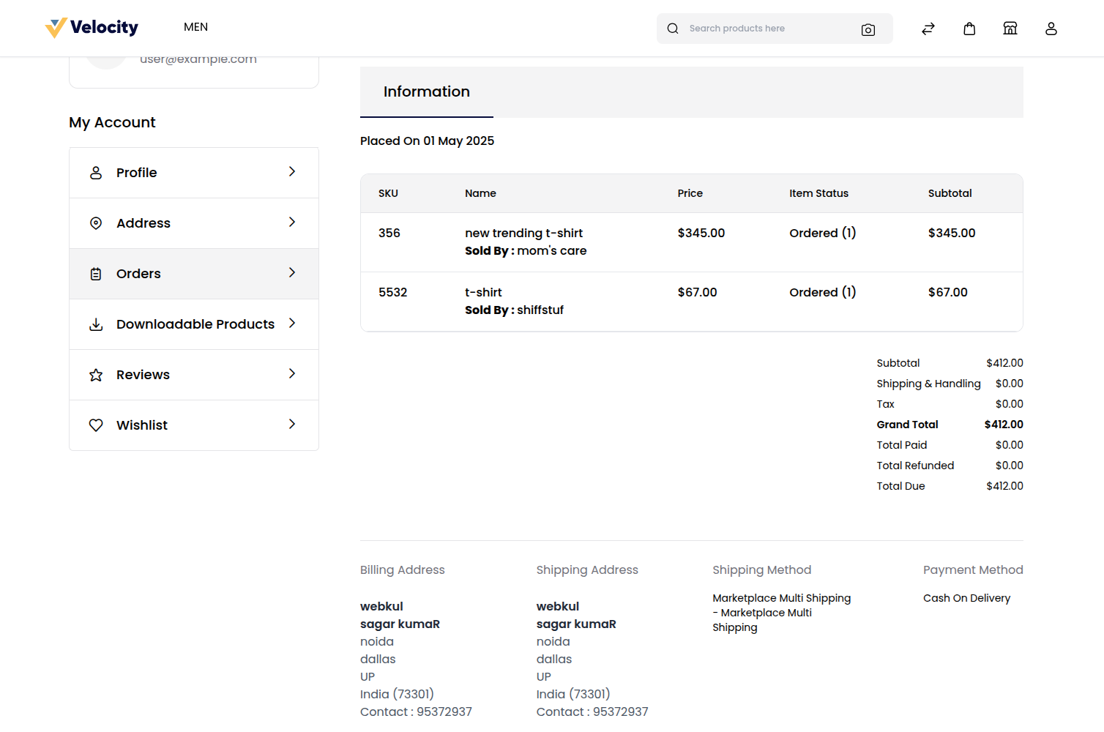Open the marketplace store icon
1104x732 pixels.
click(x=1010, y=29)
